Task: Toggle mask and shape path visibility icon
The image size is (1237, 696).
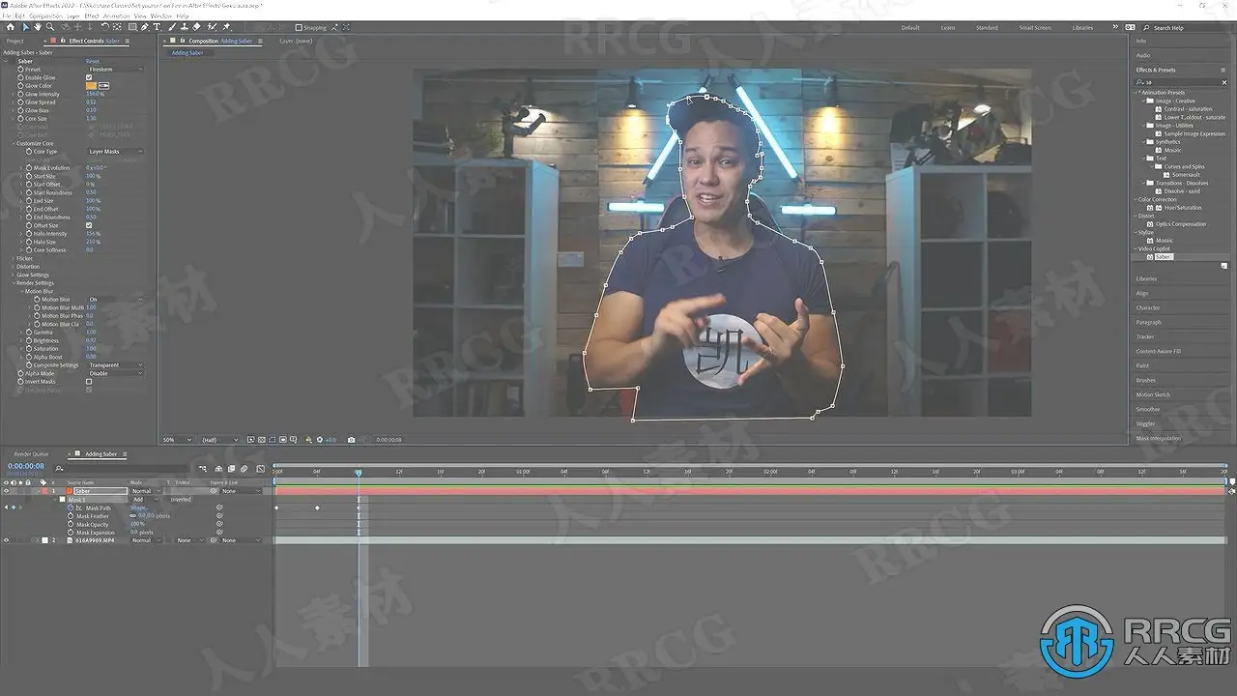Action: 272,440
